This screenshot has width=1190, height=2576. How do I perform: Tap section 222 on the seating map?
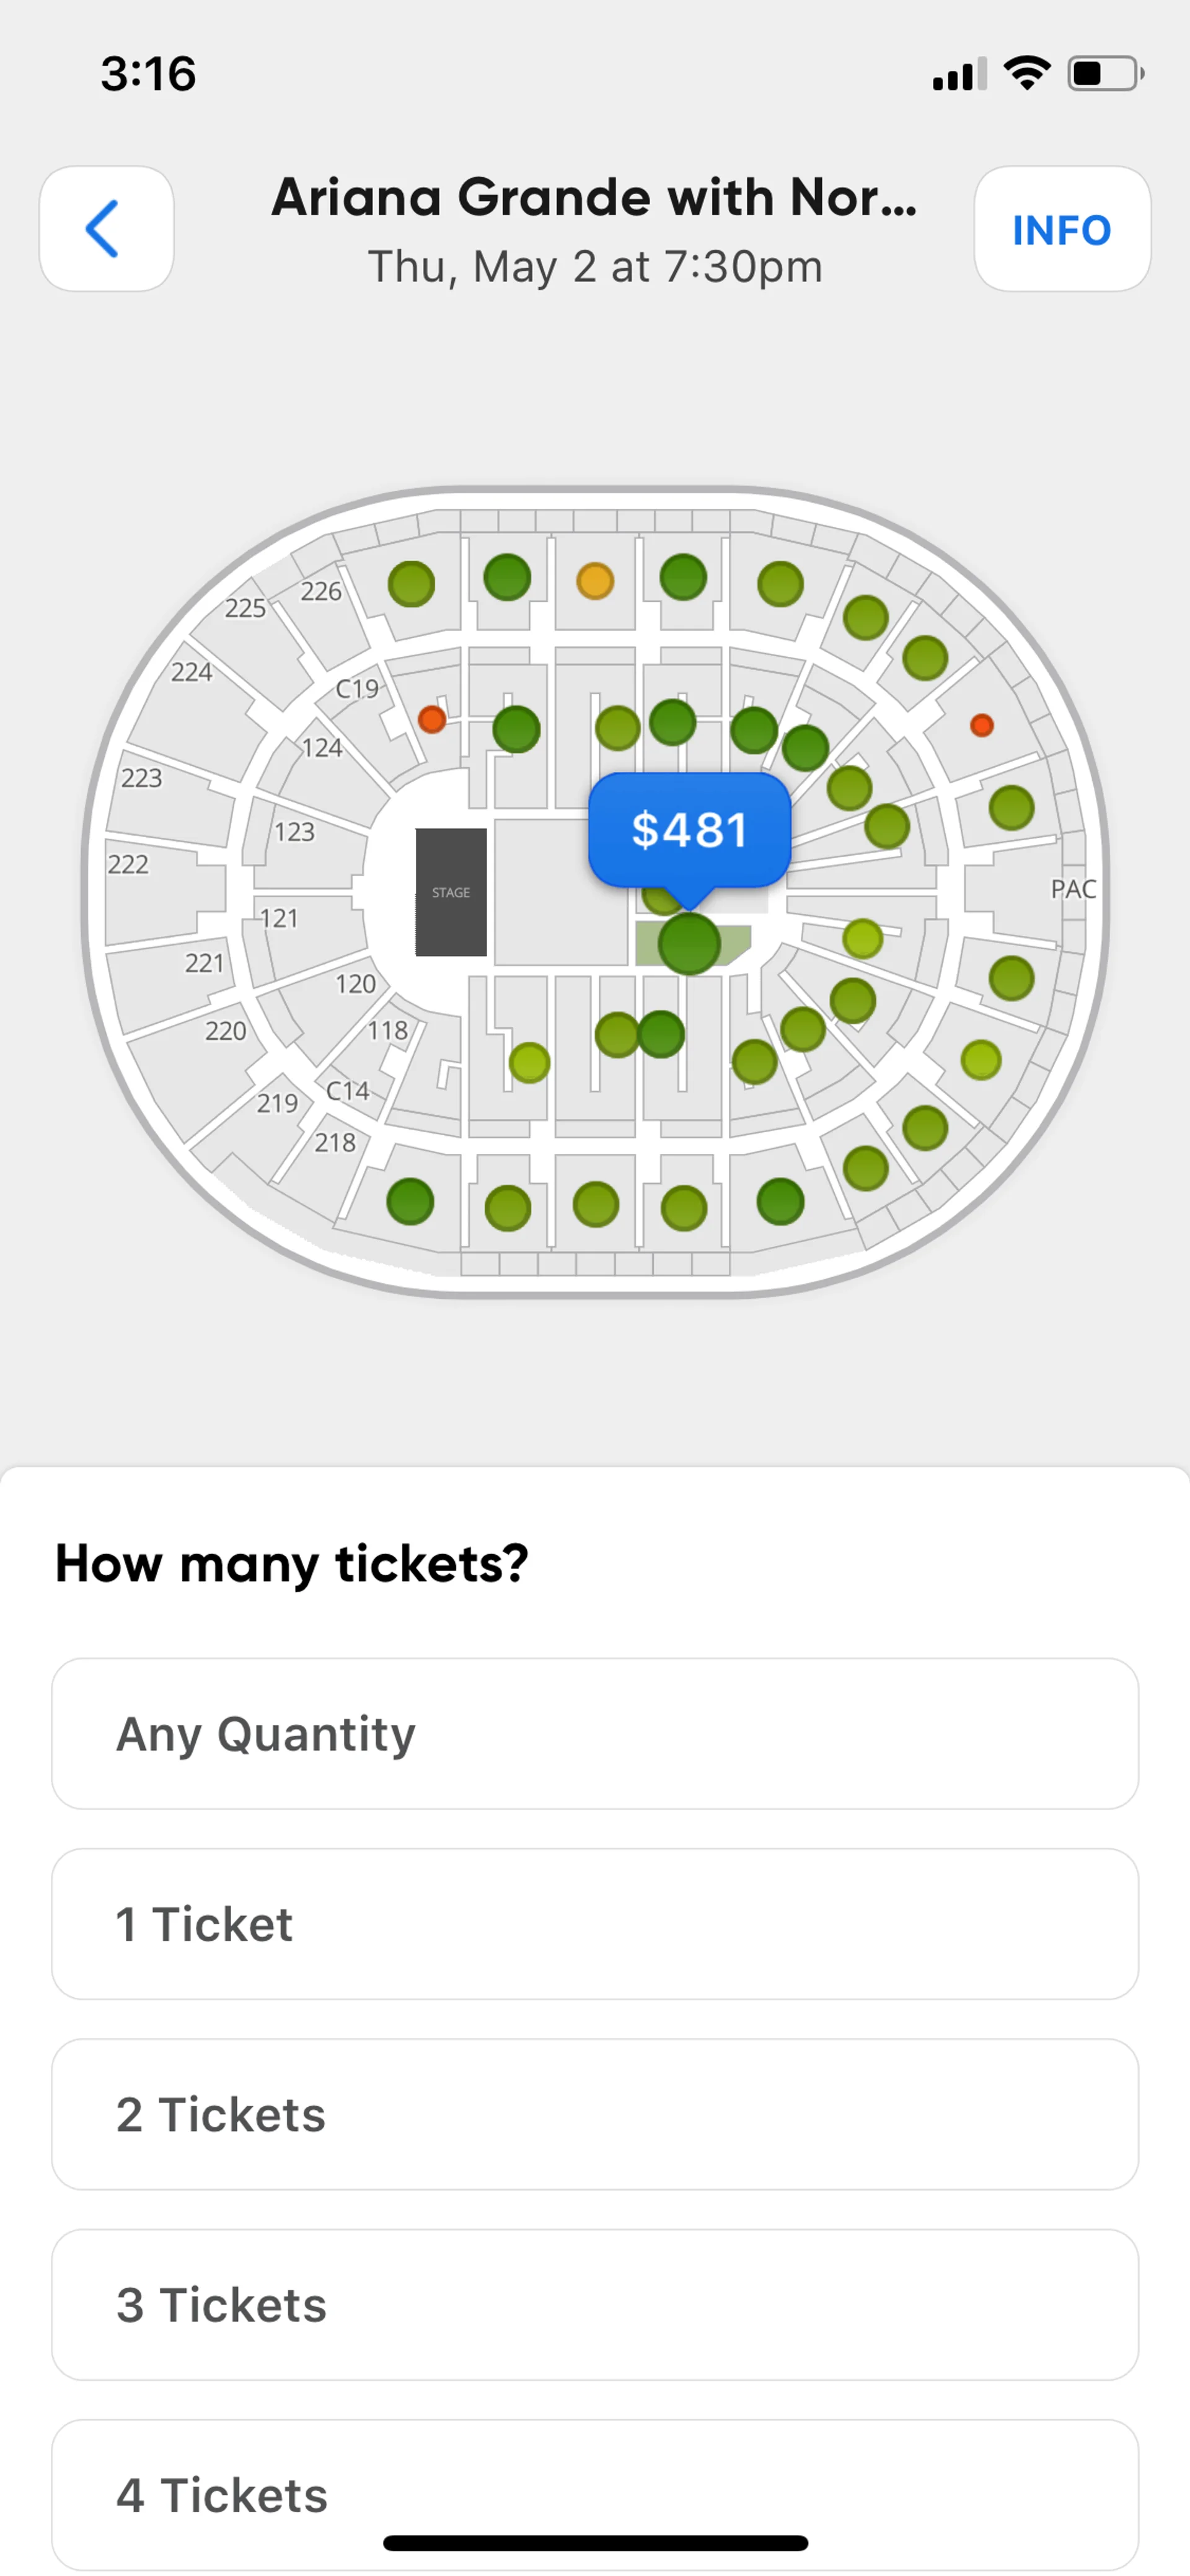[128, 864]
